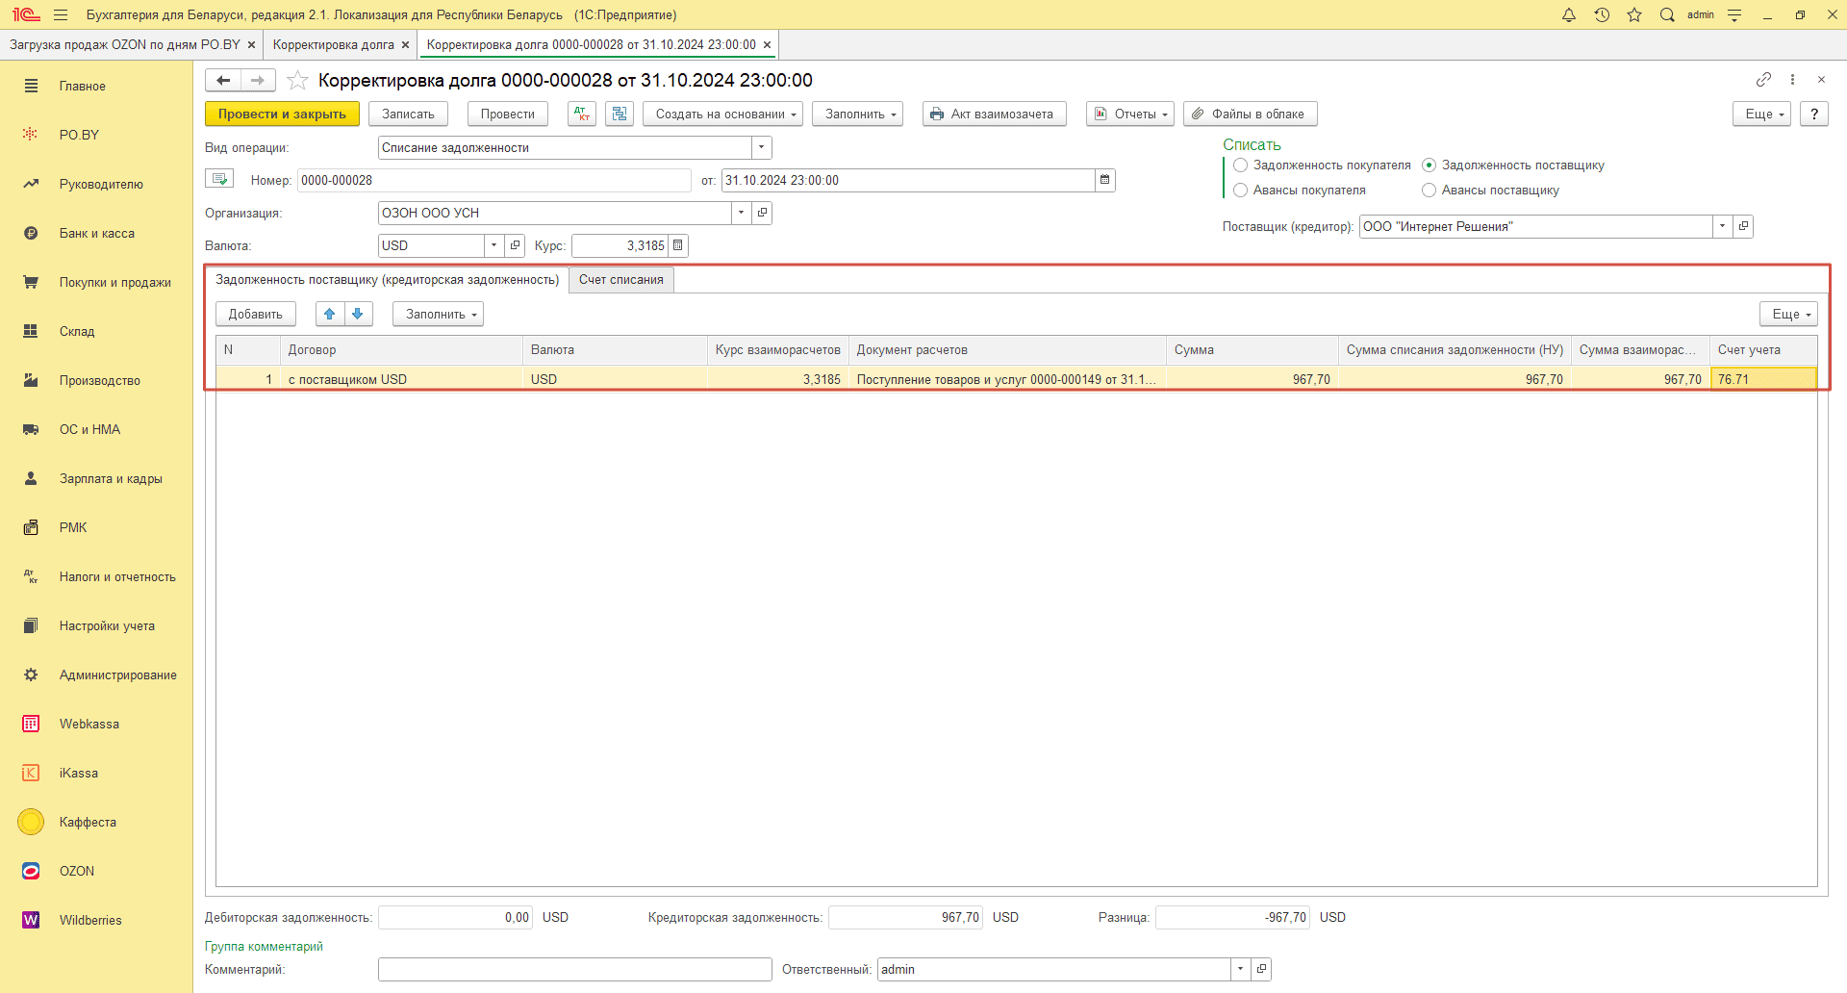
Task: Select Авансы покупателя radio option
Action: [1241, 191]
